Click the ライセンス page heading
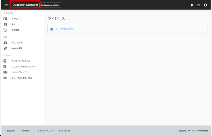Screen dimensions: 212x136 point(56,19)
